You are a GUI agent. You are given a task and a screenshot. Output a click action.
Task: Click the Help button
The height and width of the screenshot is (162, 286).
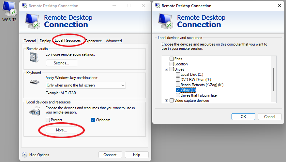[136, 155]
